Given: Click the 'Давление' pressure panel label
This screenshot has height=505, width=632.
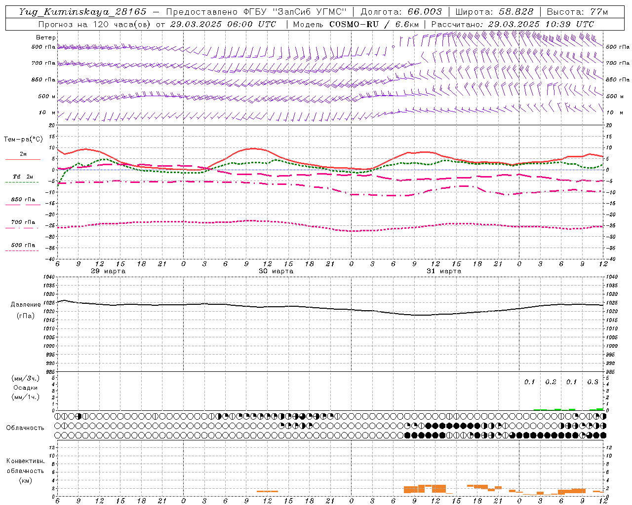Looking at the screenshot, I should (x=26, y=305).
